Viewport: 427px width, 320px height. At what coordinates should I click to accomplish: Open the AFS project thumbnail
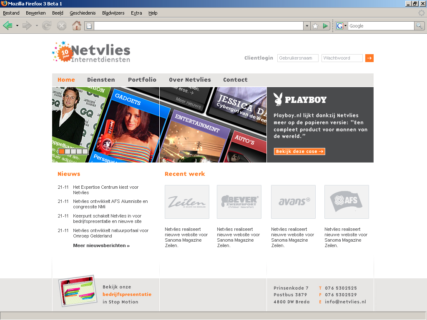(347, 202)
